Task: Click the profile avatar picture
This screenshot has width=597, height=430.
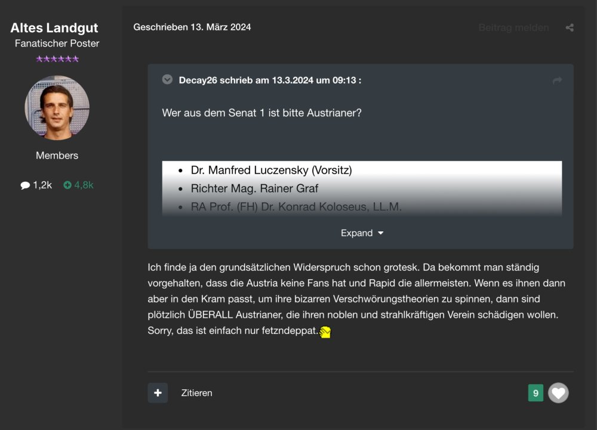Action: pos(57,108)
